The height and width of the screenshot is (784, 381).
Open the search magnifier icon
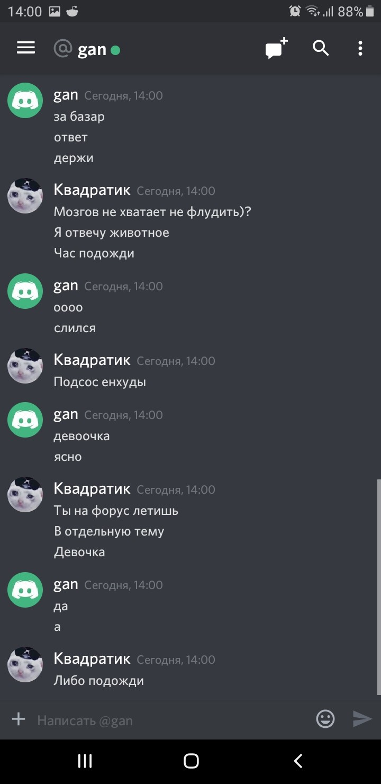[x=321, y=49]
